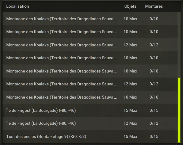Sort paddocks by the Objets column header
The image size is (183, 145).
pos(130,6)
